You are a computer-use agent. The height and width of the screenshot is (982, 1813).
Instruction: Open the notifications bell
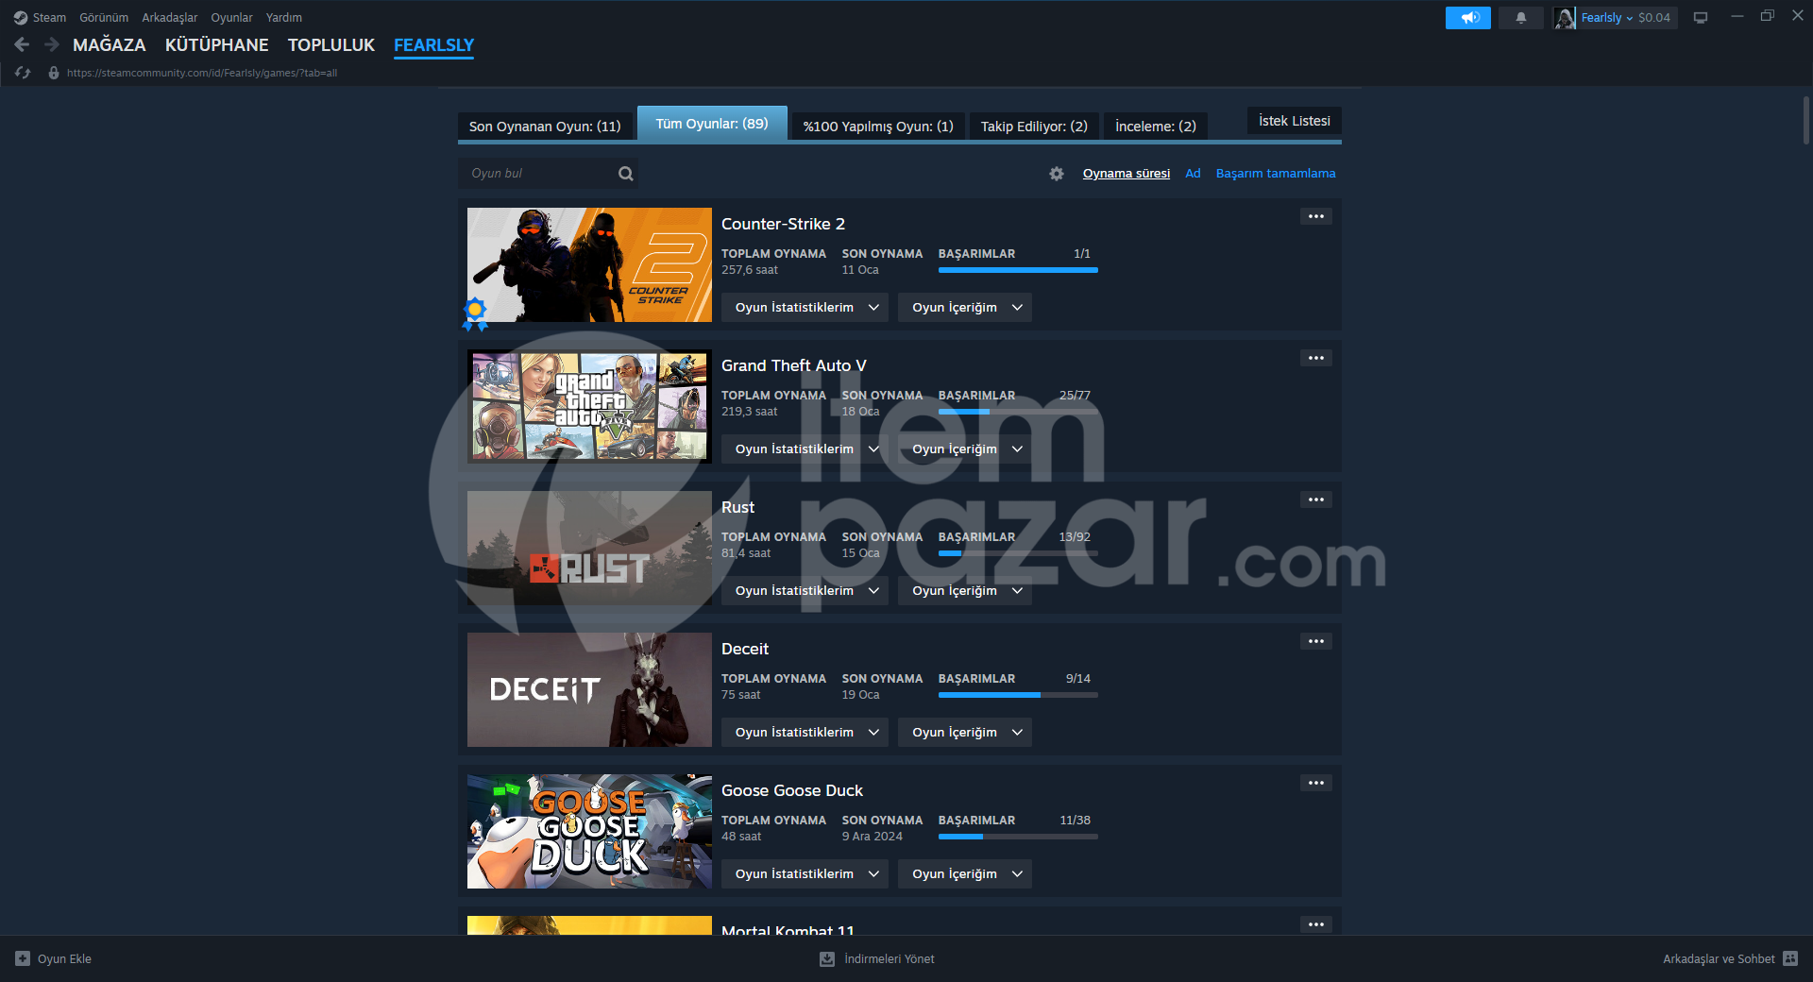[x=1521, y=18]
